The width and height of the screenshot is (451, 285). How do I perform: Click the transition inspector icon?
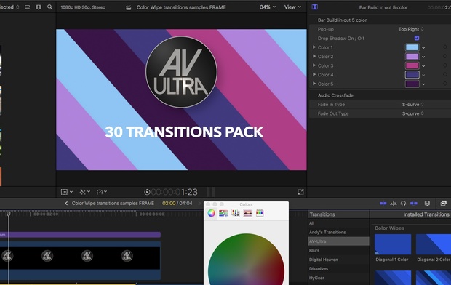tap(315, 7)
